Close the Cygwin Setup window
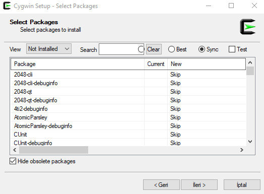Image resolution: width=264 pixels, height=194 pixels. coord(254,6)
